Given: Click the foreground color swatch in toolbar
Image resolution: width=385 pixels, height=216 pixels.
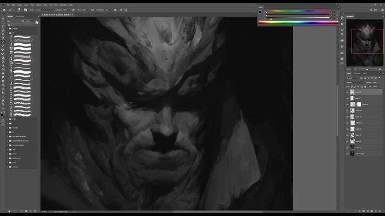Looking at the screenshot, I should (x=2, y=114).
